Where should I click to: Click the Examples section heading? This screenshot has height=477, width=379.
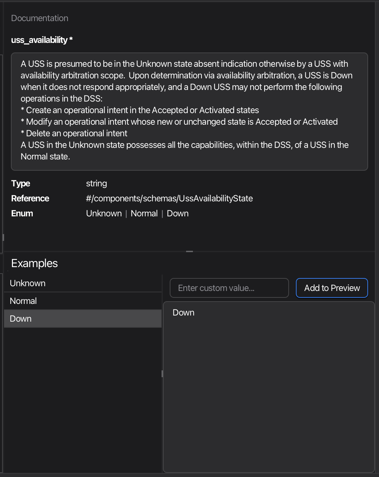pyautogui.click(x=34, y=263)
